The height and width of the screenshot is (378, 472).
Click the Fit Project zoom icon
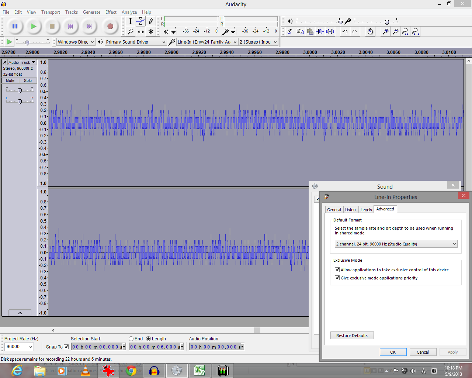pos(415,31)
